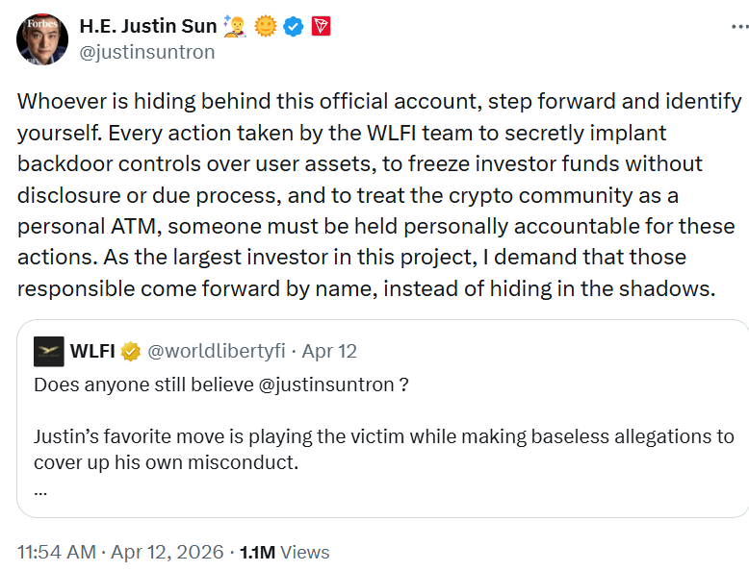749x571 pixels.
Task: Click the gold verified badge next to WLFI
Action: click(x=130, y=352)
